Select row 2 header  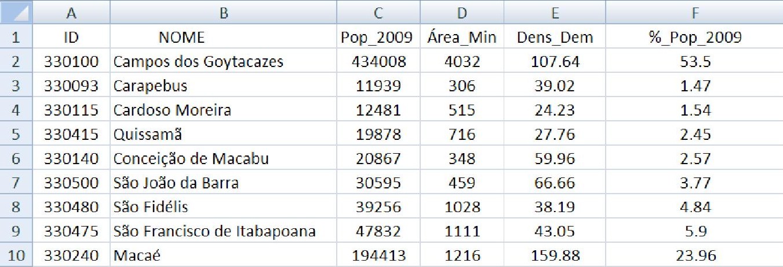point(16,61)
